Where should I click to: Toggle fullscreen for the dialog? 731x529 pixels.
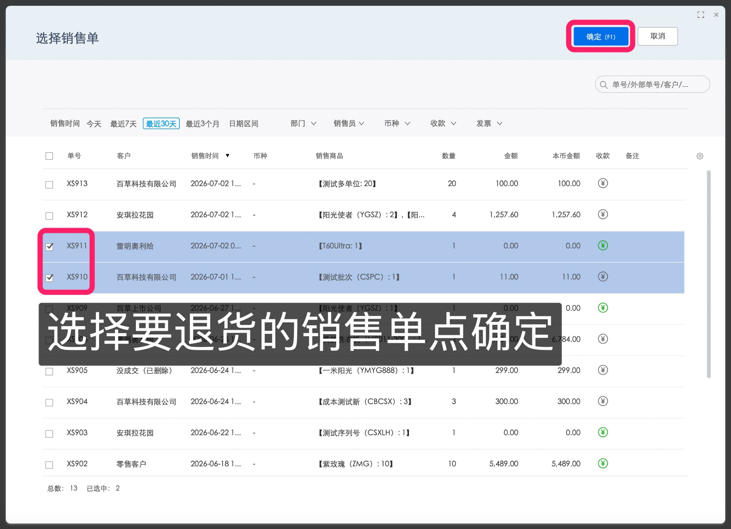pos(701,15)
